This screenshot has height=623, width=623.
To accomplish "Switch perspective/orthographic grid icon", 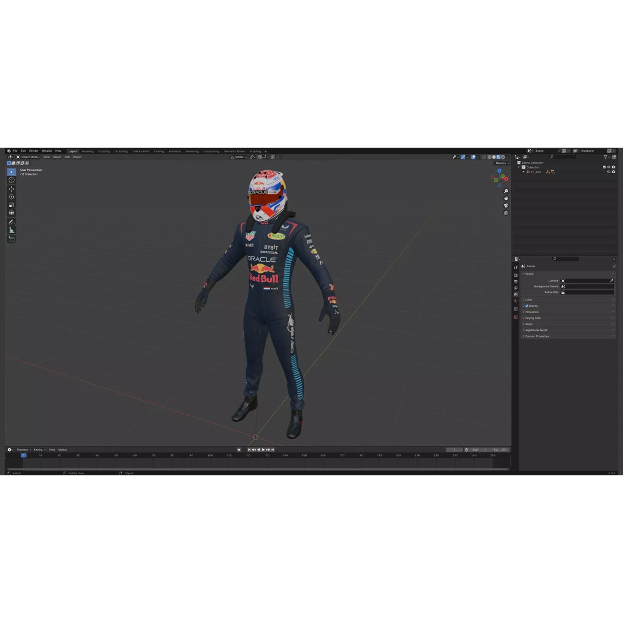I will (506, 213).
